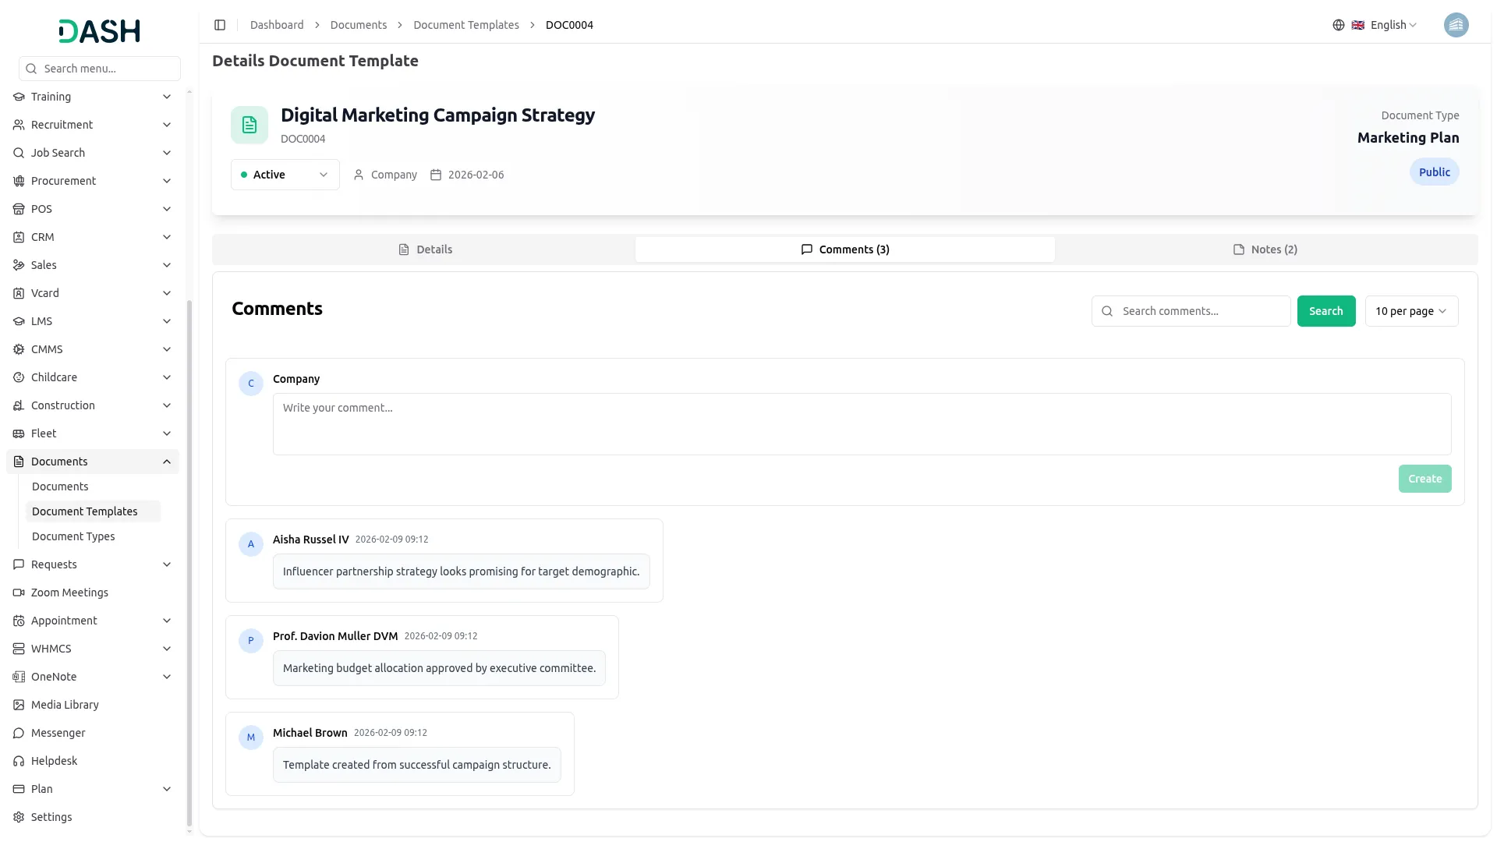
Task: Open the Procurement module icon
Action: [x=18, y=181]
